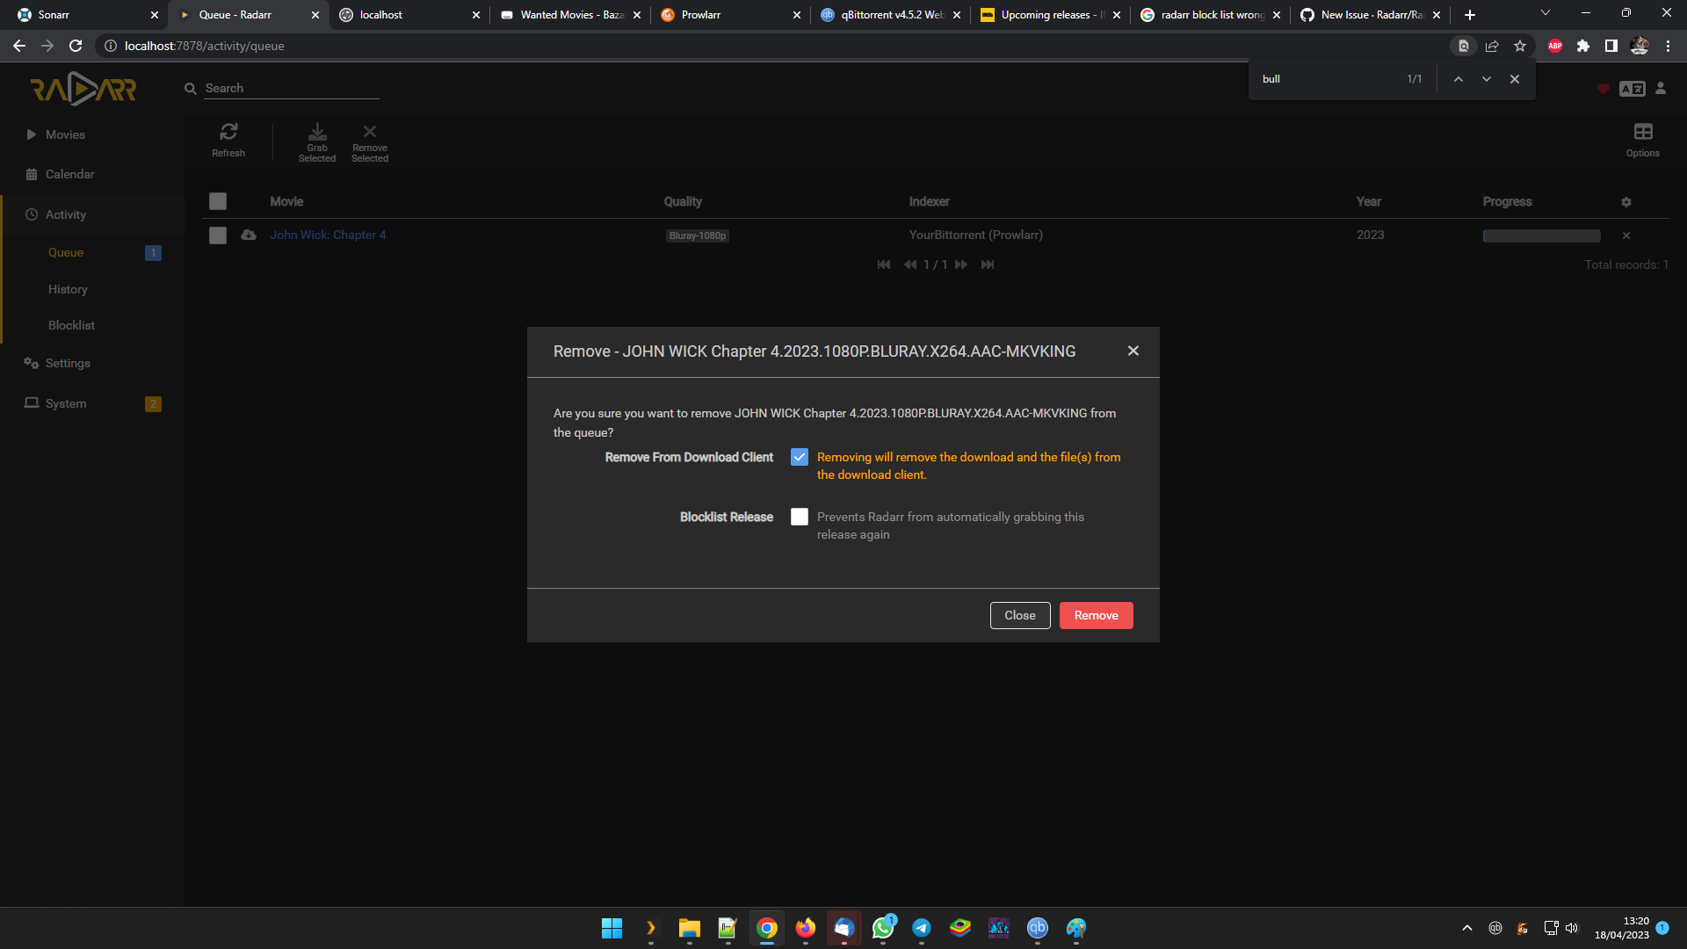
Task: Find next match in the browser search bar
Action: click(1486, 79)
